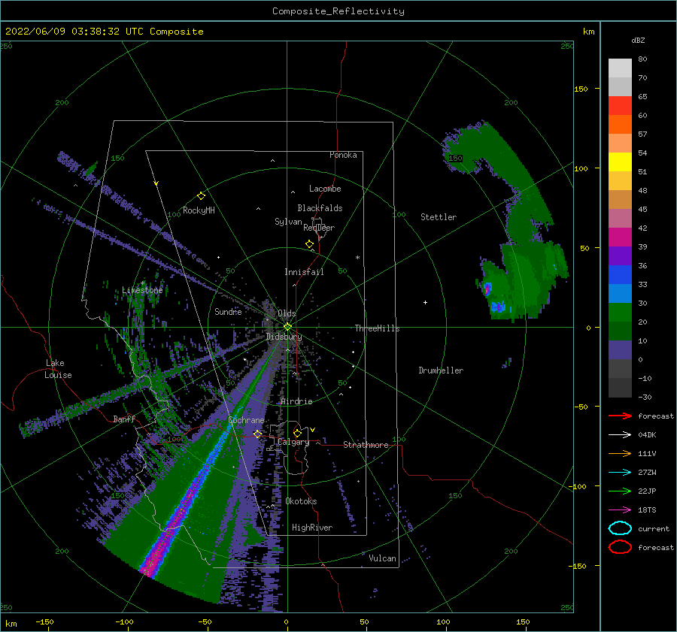Click the Lake Louise label

[x=58, y=369]
